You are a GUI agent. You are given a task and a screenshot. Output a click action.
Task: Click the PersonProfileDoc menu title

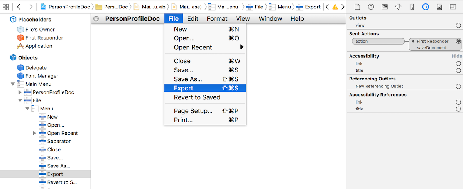(133, 18)
